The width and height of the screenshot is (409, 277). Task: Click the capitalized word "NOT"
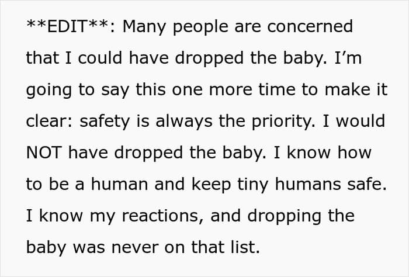tap(44, 153)
